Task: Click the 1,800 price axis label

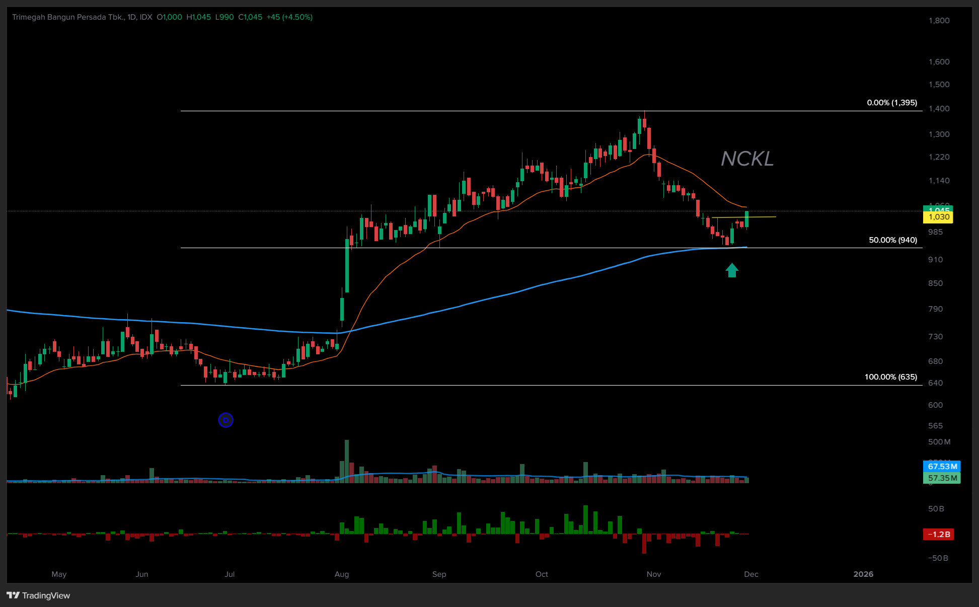Action: [x=939, y=21]
